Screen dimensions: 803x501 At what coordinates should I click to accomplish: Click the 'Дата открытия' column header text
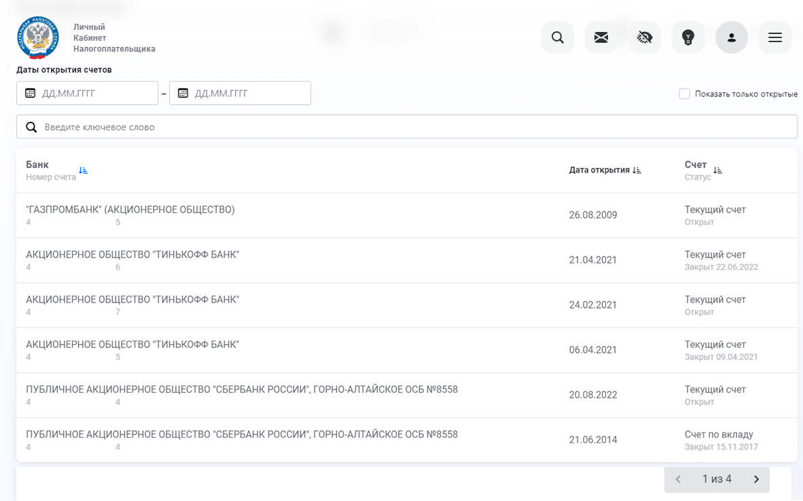tap(599, 170)
